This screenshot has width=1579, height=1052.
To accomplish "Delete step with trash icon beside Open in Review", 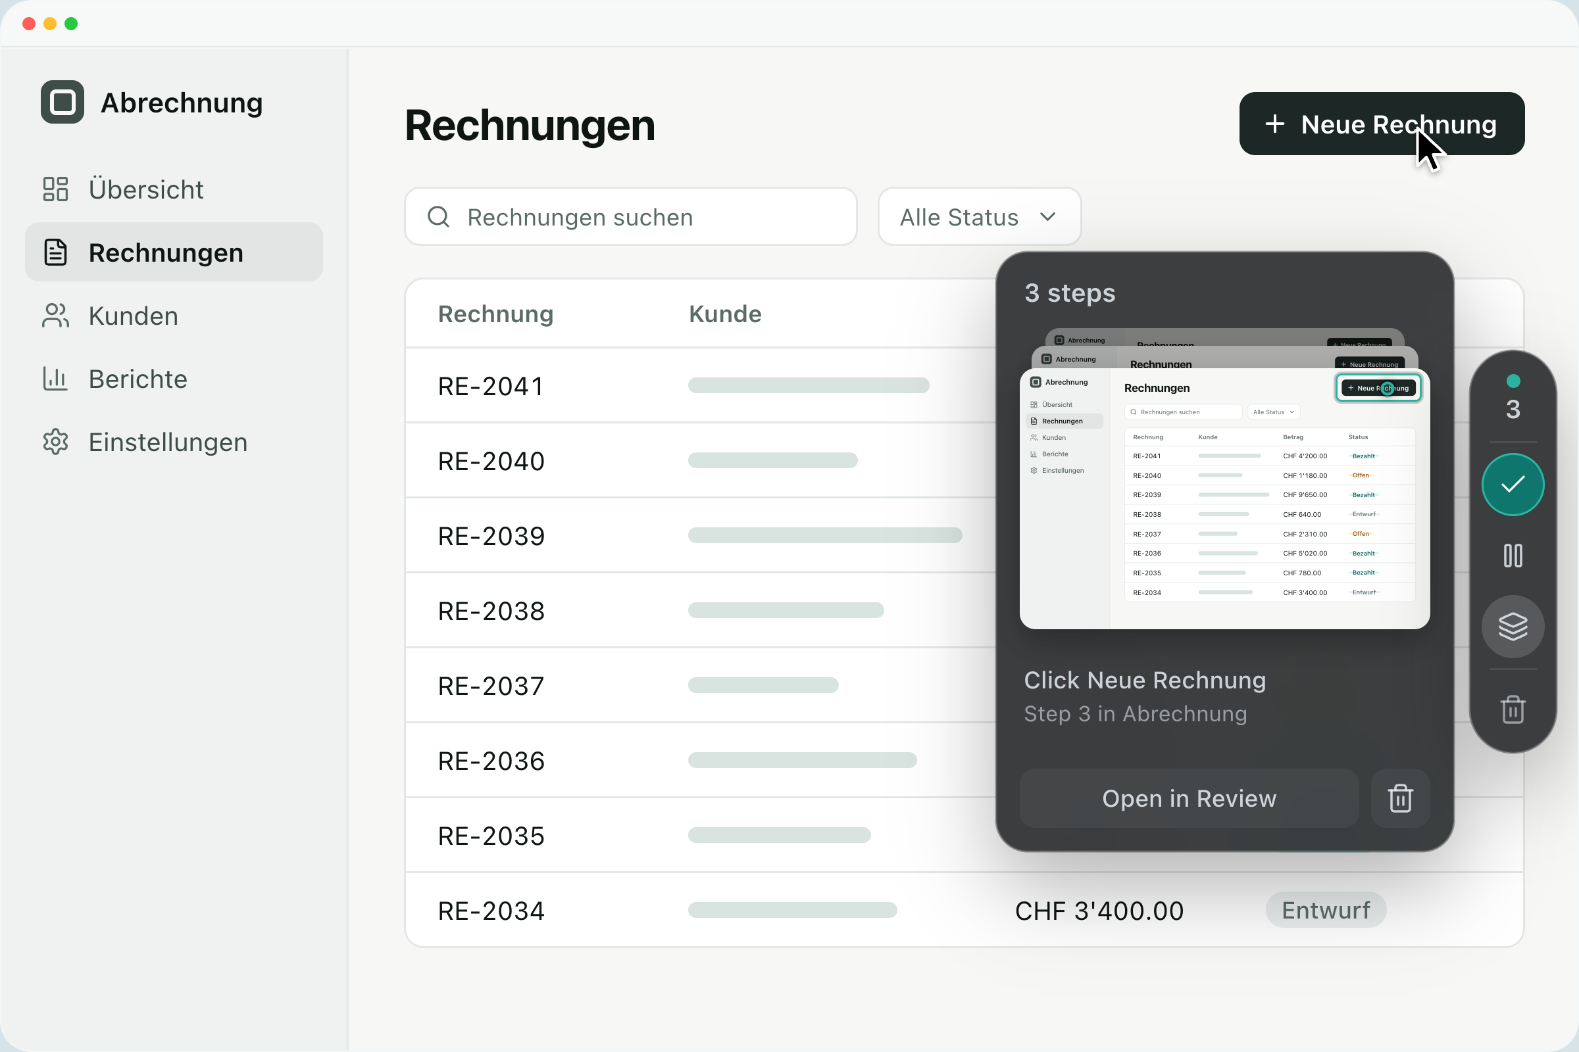I will coord(1401,798).
